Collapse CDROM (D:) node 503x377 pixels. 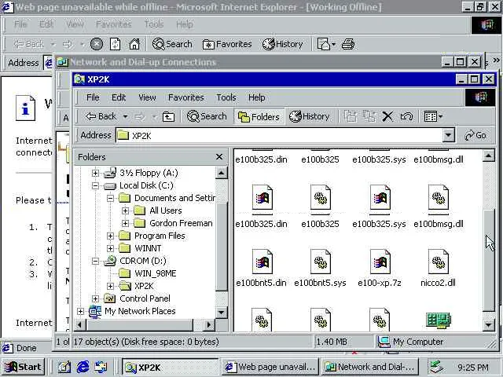click(95, 261)
